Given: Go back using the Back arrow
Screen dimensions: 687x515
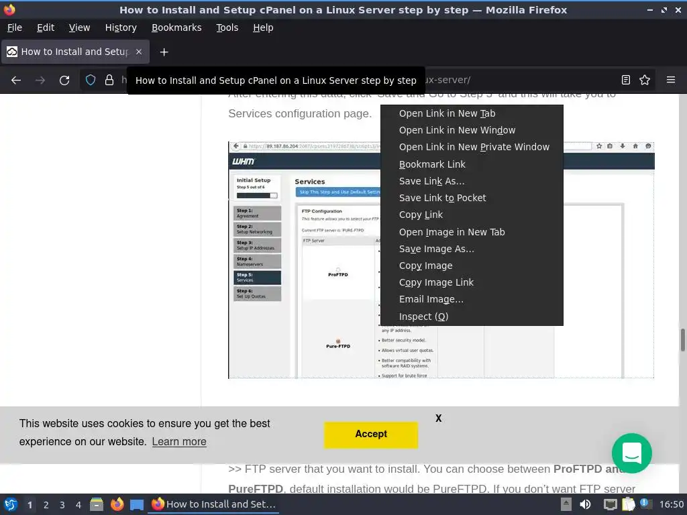Looking at the screenshot, I should [16, 80].
